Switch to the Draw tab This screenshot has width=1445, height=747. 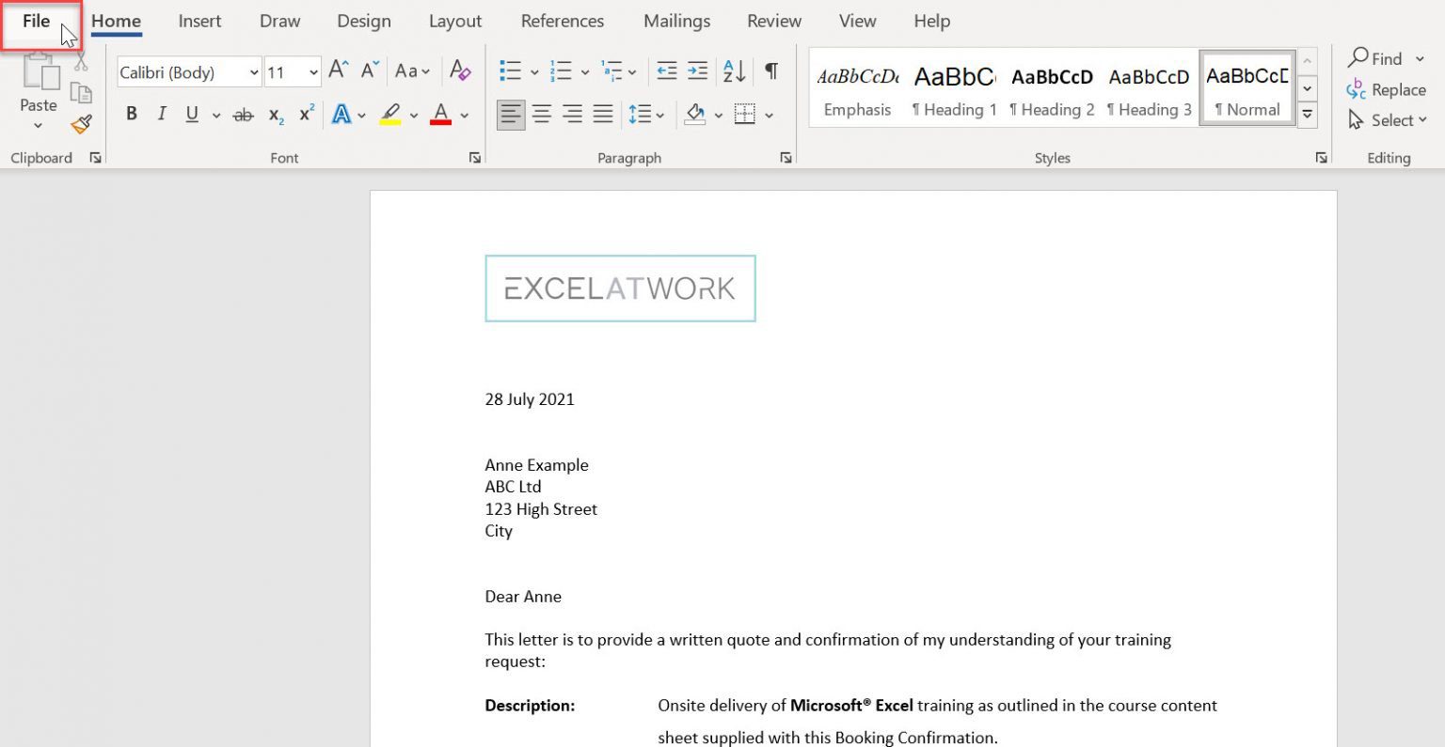pos(279,21)
